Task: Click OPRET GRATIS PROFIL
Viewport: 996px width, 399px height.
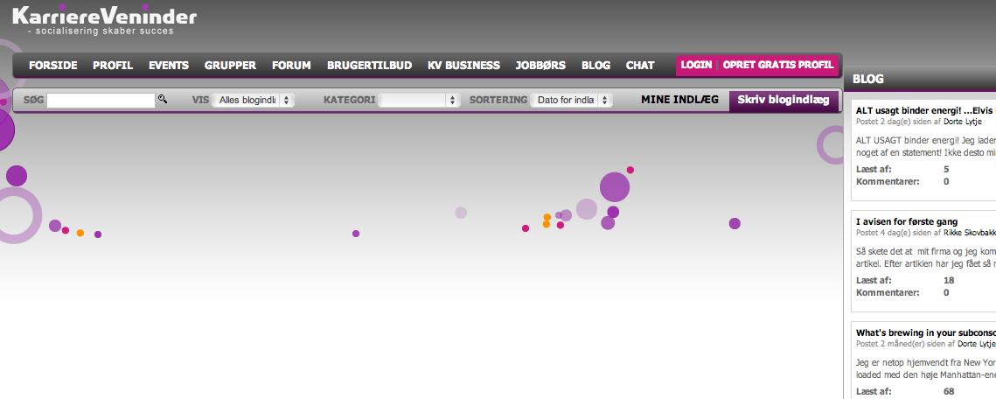Action: click(x=777, y=66)
